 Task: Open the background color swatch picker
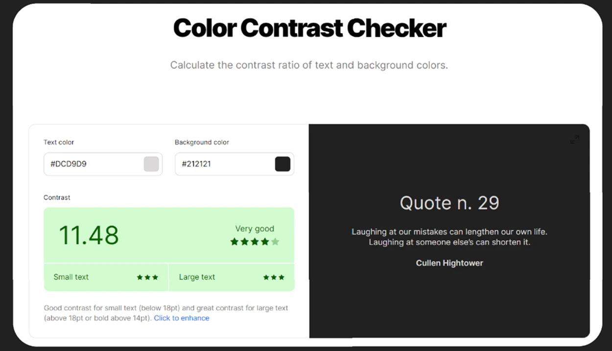pos(282,164)
